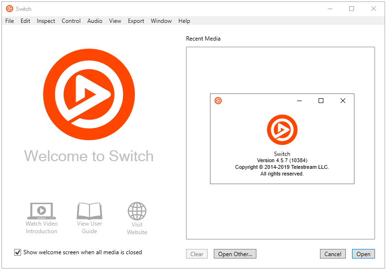Click the Version 4.5.7 (10384) text
The image size is (386, 269).
[x=282, y=160]
